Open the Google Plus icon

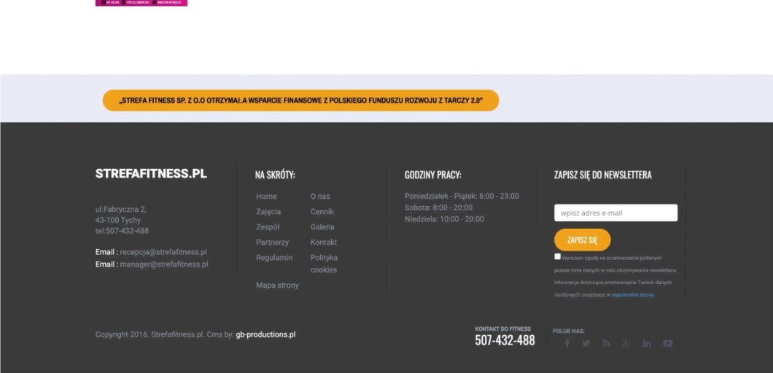tap(626, 343)
